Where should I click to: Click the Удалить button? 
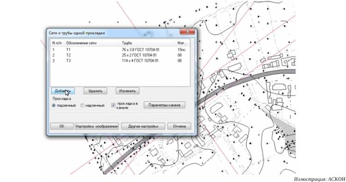pos(95,91)
